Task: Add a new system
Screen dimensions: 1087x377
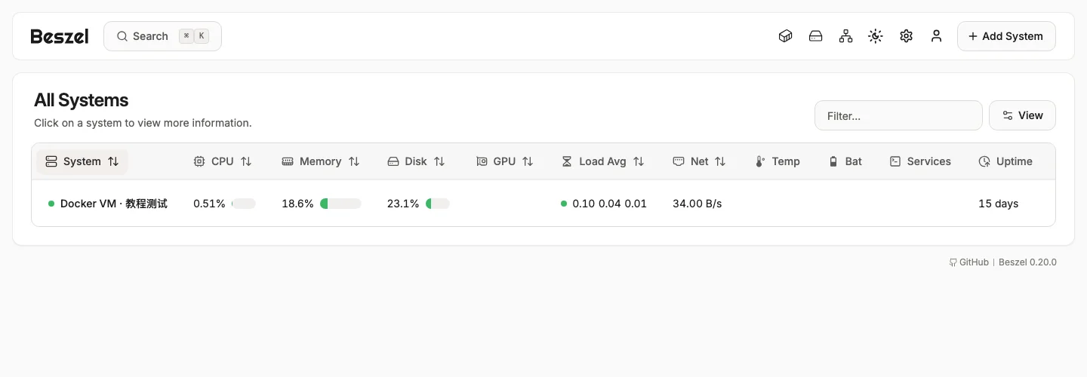Action: point(1006,36)
